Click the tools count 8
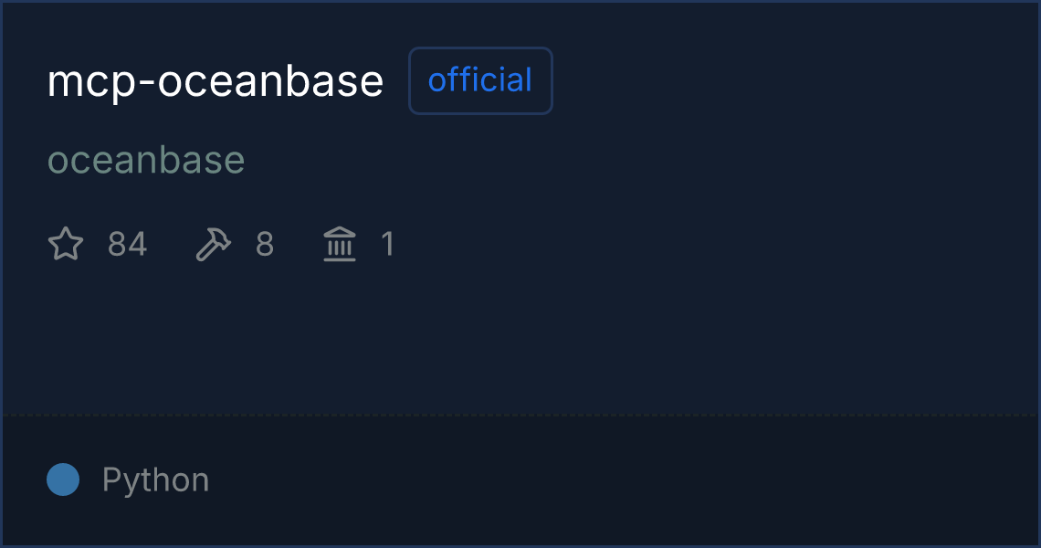The width and height of the screenshot is (1041, 548). pos(265,245)
